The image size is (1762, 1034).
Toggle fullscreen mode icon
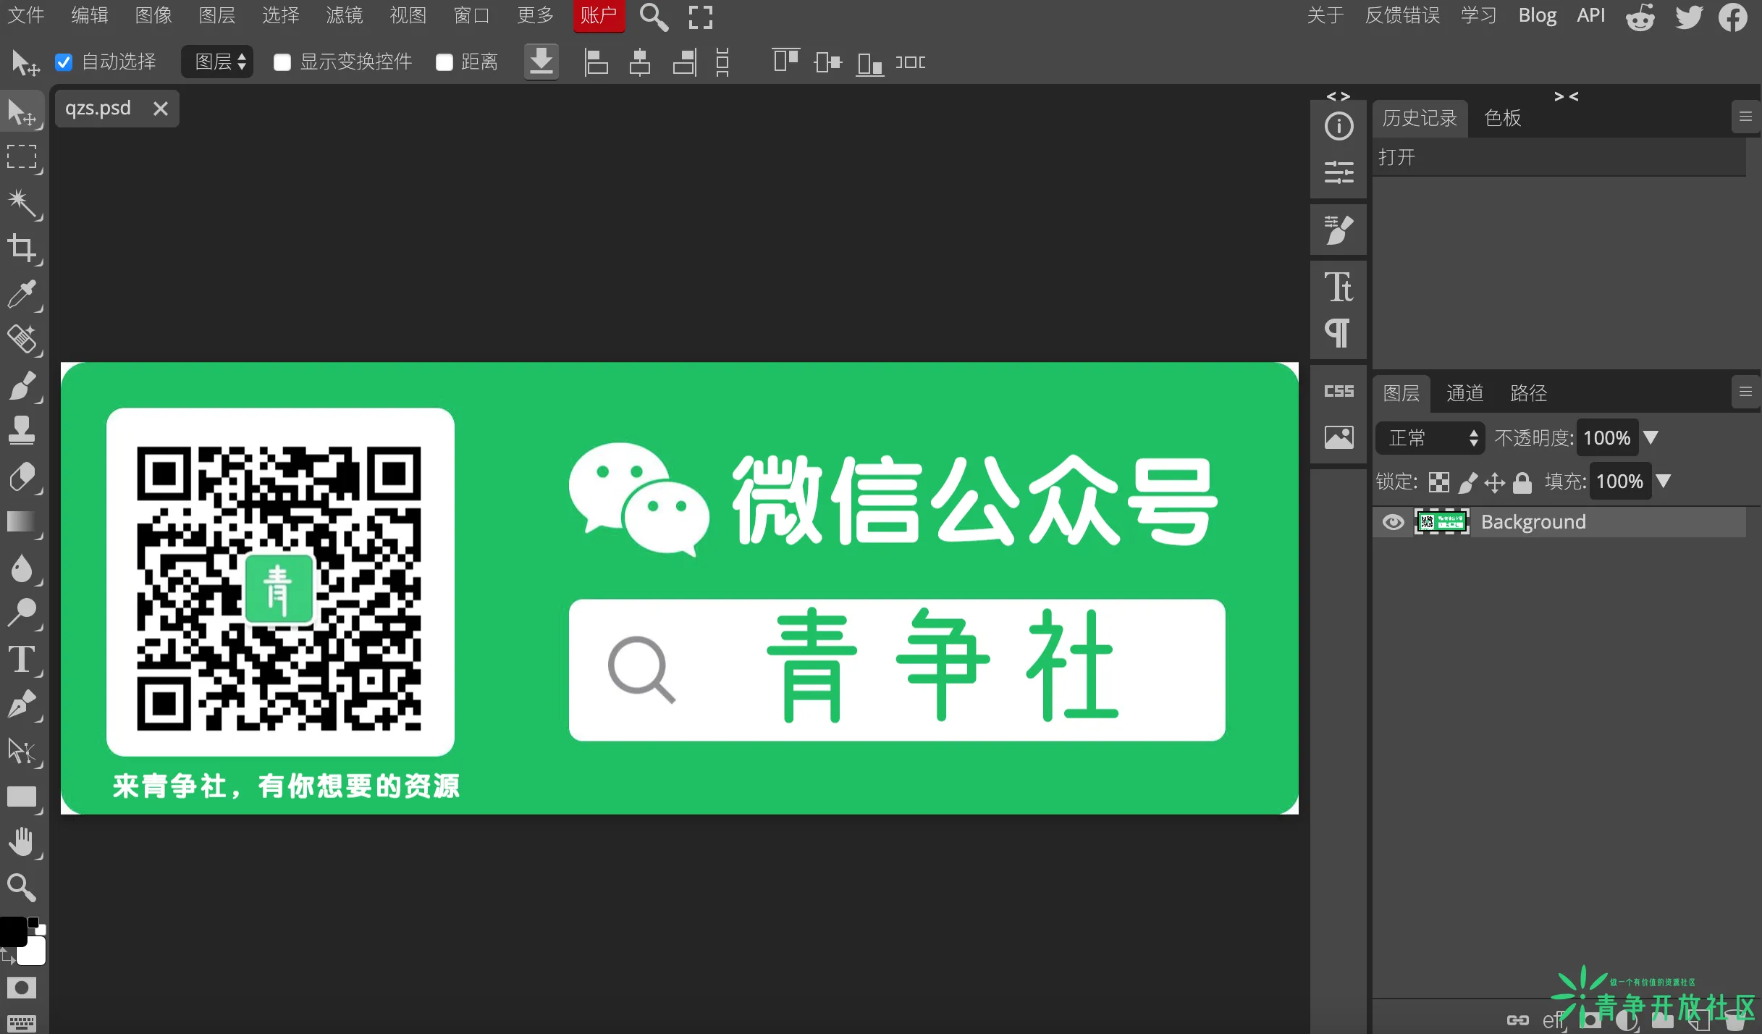click(x=700, y=17)
